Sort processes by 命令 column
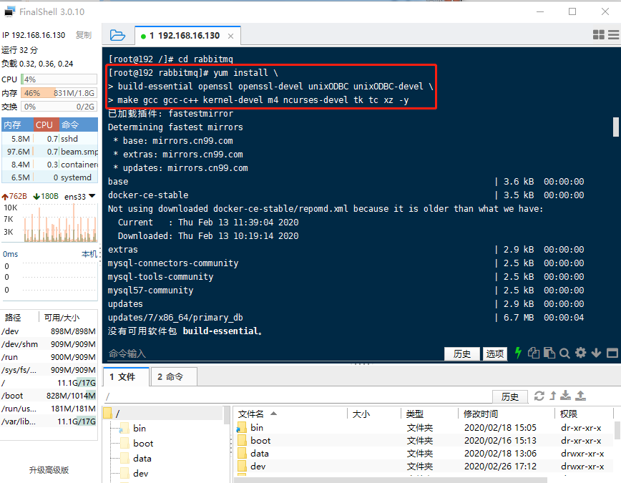This screenshot has height=483, width=621. coord(79,125)
